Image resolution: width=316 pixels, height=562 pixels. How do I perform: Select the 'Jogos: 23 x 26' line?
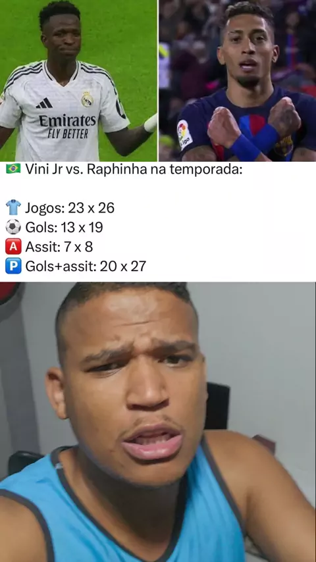70,208
